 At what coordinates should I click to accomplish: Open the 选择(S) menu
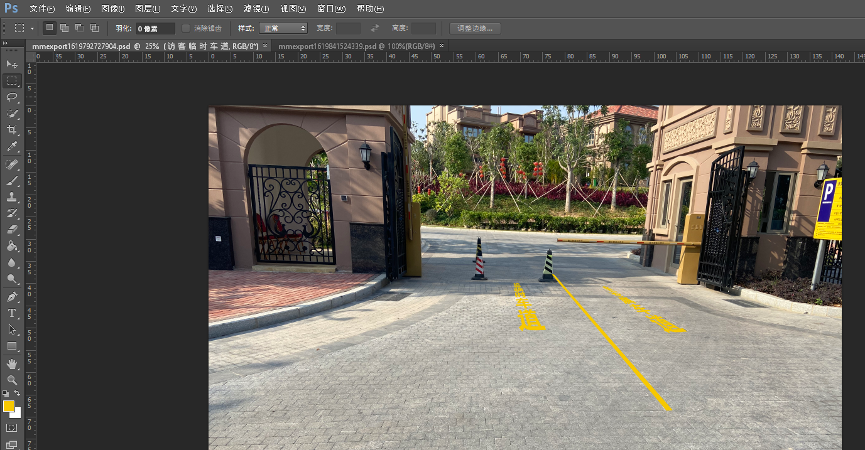[x=220, y=9]
